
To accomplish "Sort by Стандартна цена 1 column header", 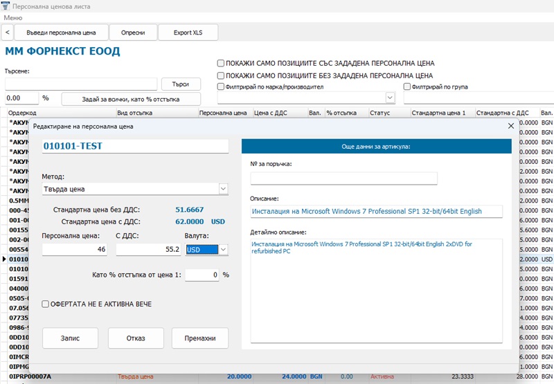I will (x=443, y=113).
